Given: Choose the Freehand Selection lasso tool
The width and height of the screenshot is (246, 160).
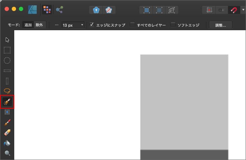Looking at the screenshot, I should [x=7, y=91].
